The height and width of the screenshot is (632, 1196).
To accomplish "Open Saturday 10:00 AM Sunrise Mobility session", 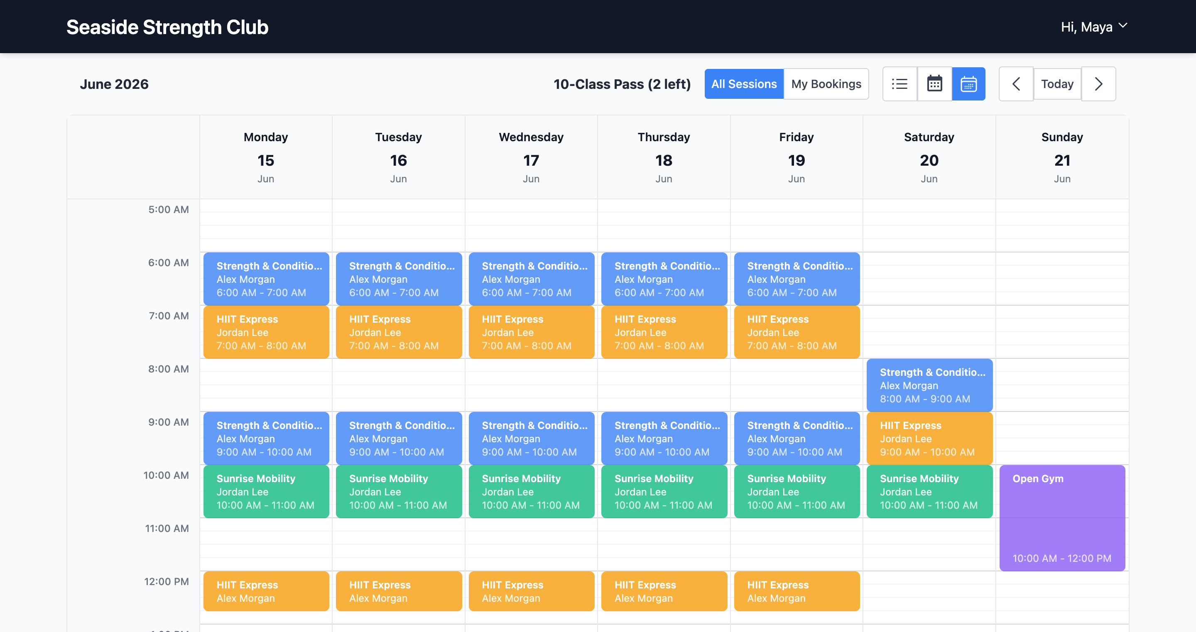I will [x=929, y=491].
